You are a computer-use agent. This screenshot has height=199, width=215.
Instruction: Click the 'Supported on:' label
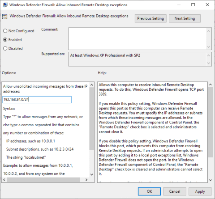pos(53,54)
